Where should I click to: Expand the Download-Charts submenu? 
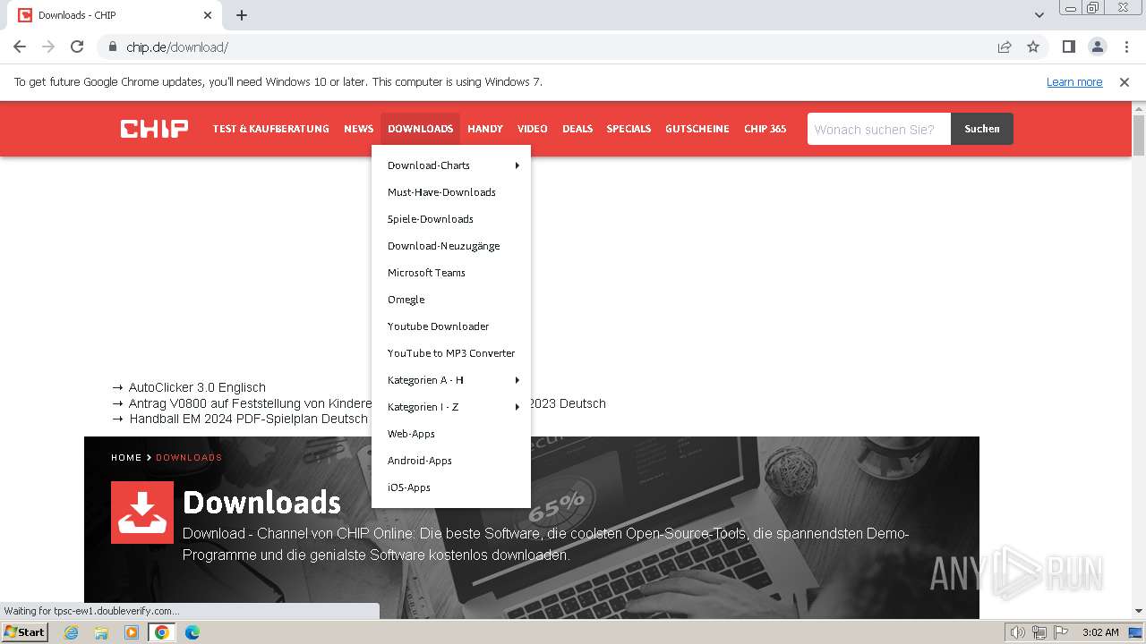click(x=451, y=165)
